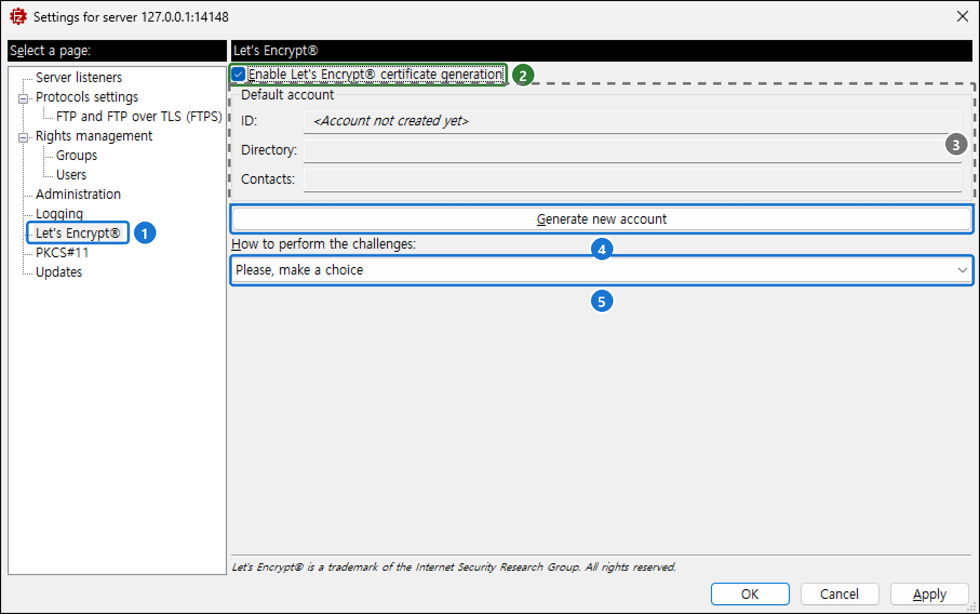This screenshot has height=614, width=980.
Task: Click the Contacts field
Action: 633,180
